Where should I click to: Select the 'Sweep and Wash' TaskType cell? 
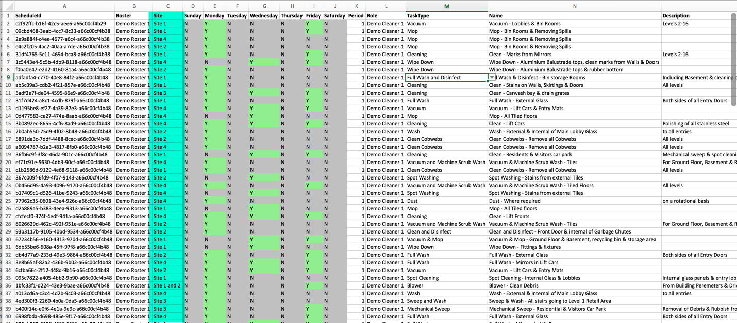[x=446, y=301]
